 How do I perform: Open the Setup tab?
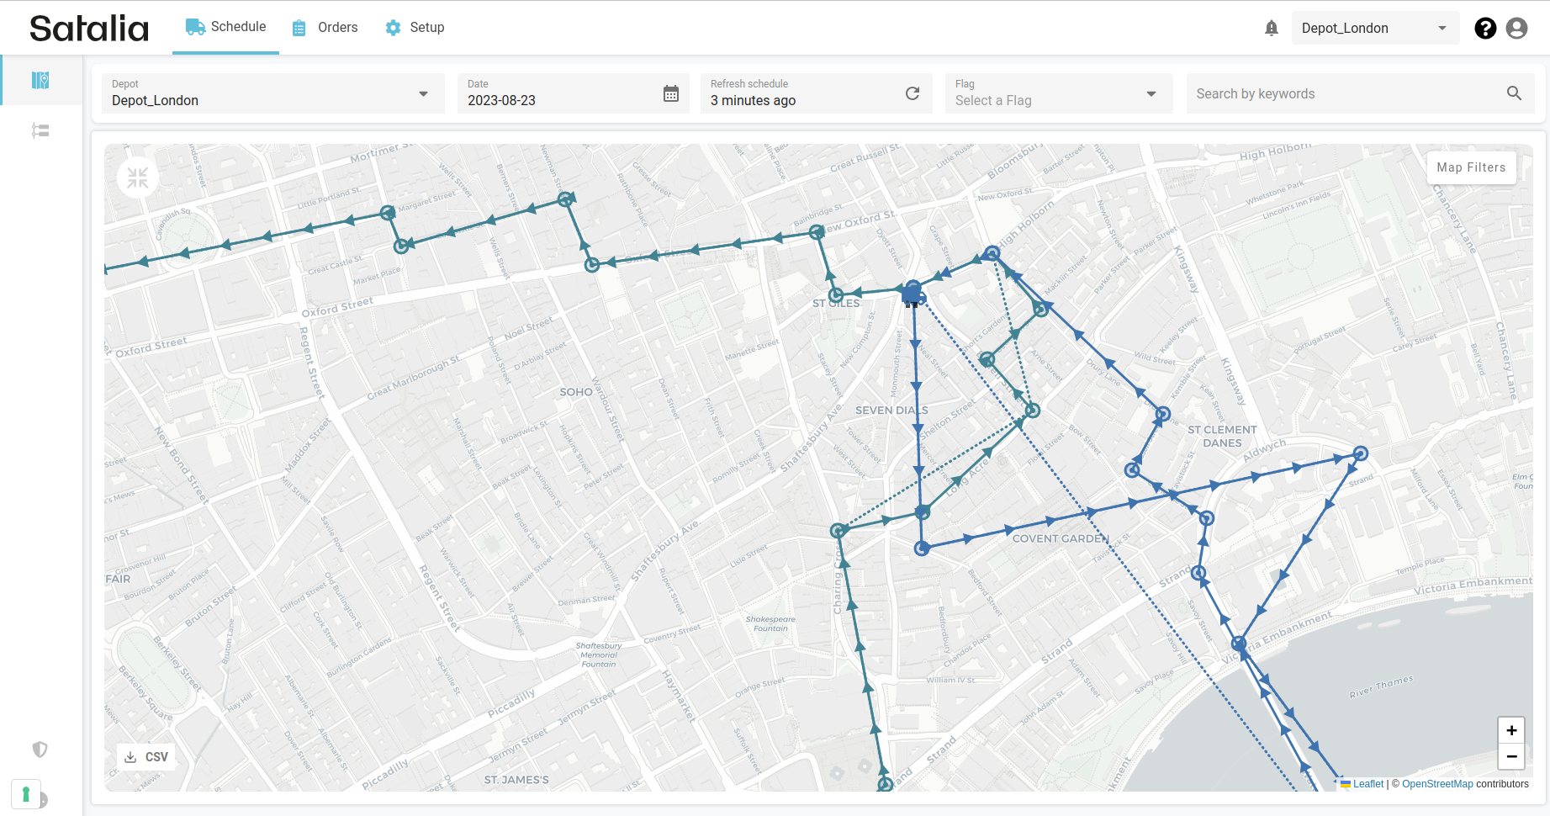415,28
